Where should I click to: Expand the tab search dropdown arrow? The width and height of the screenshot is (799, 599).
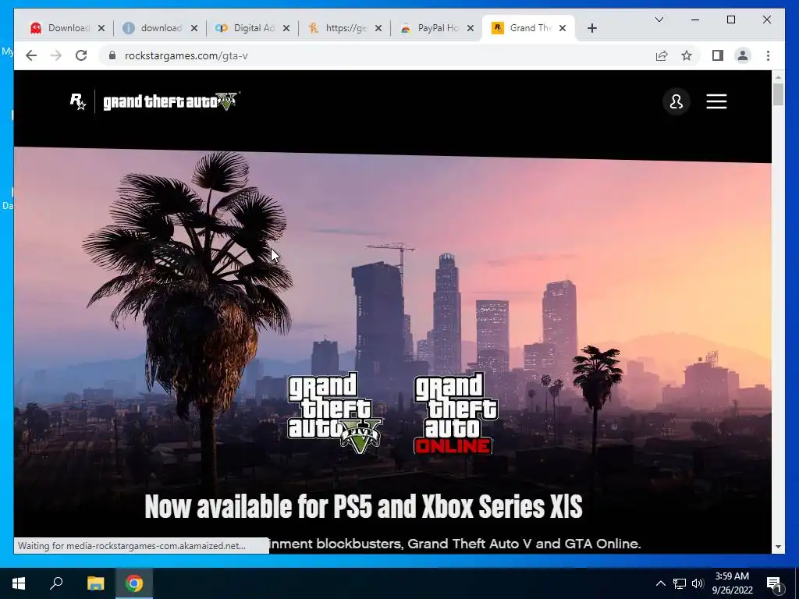click(659, 19)
